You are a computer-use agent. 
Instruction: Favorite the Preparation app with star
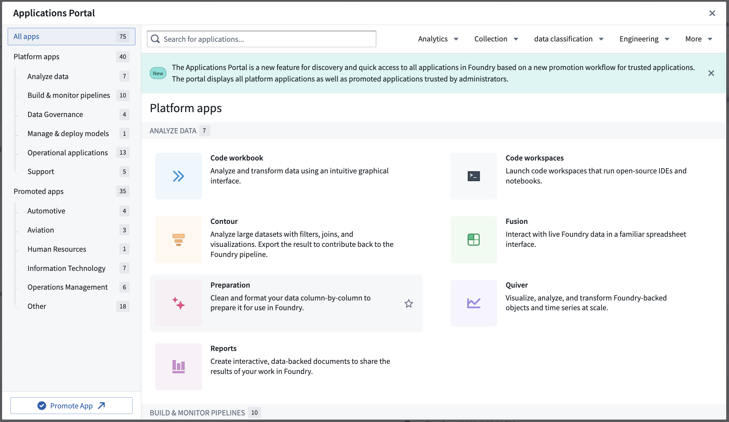coord(409,304)
